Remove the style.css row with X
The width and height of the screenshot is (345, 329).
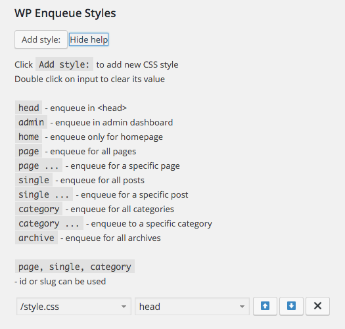tap(317, 306)
